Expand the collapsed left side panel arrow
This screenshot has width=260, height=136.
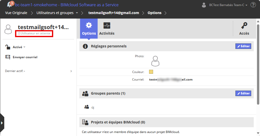click(2, 123)
